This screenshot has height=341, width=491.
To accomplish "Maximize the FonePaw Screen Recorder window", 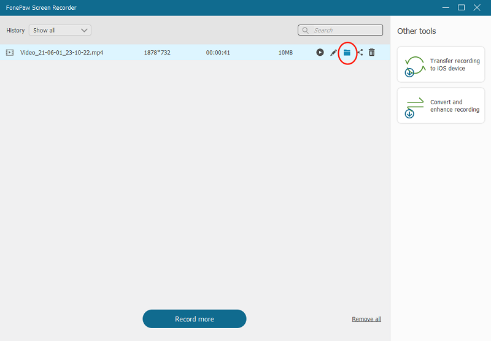I will pyautogui.click(x=462, y=7).
